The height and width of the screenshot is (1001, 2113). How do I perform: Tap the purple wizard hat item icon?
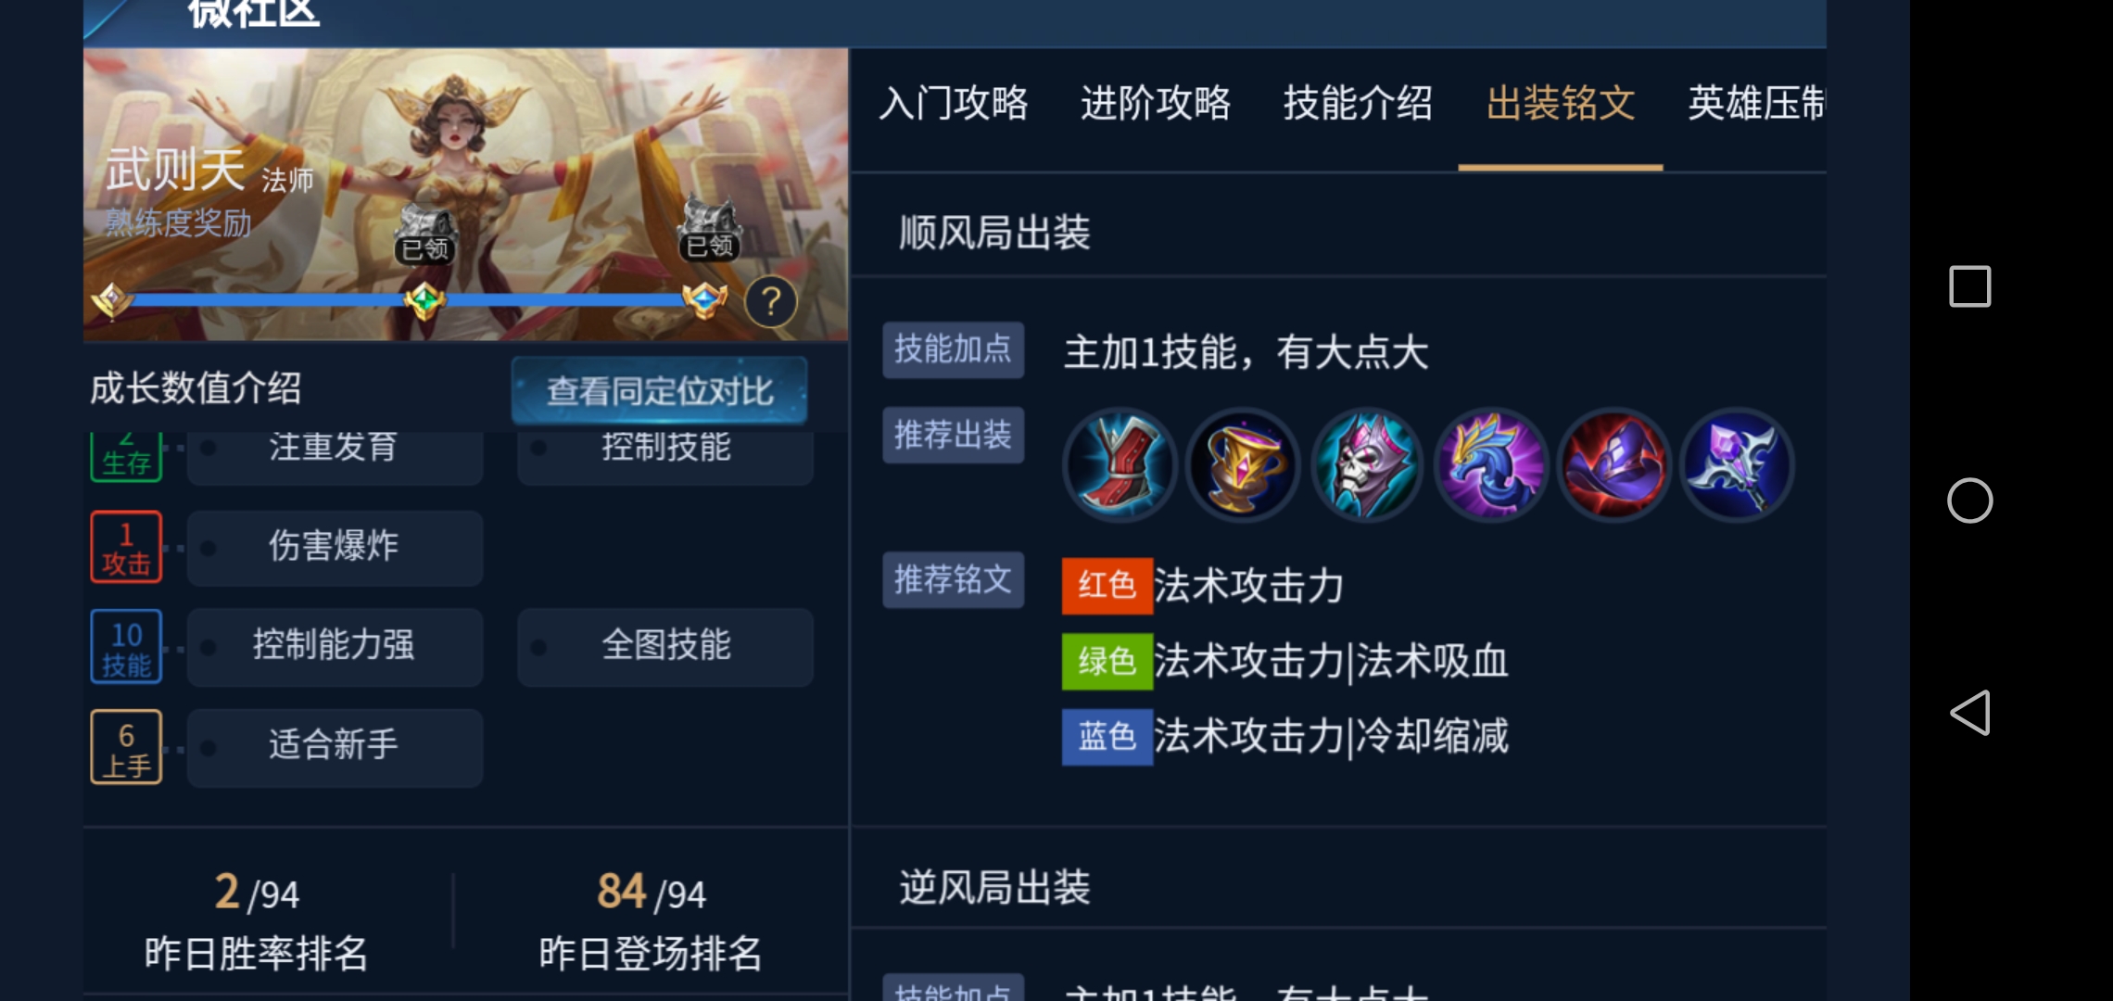(1614, 465)
